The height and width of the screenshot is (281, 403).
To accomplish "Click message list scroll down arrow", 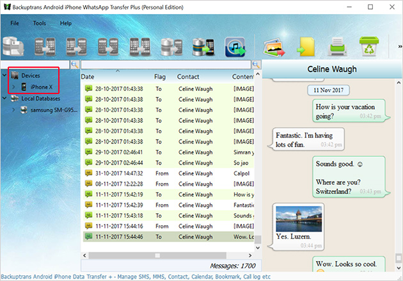I will pyautogui.click(x=258, y=248).
